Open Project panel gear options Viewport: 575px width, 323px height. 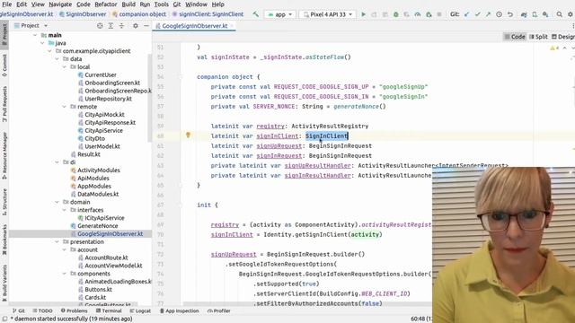tap(136, 26)
